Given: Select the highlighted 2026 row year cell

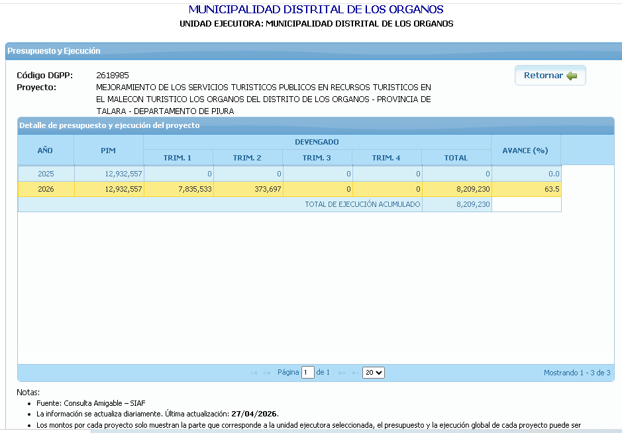Looking at the screenshot, I should 46,189.
